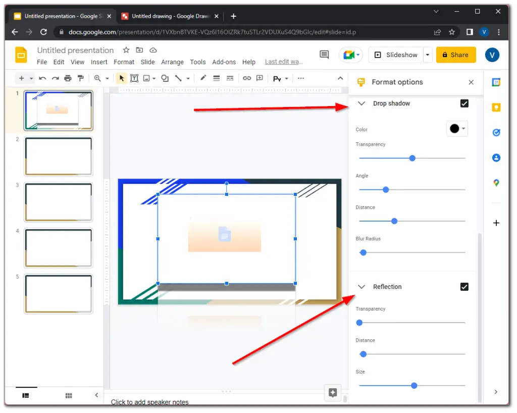Click the Insert link icon
This screenshot has height=413, width=517.
coord(246,78)
